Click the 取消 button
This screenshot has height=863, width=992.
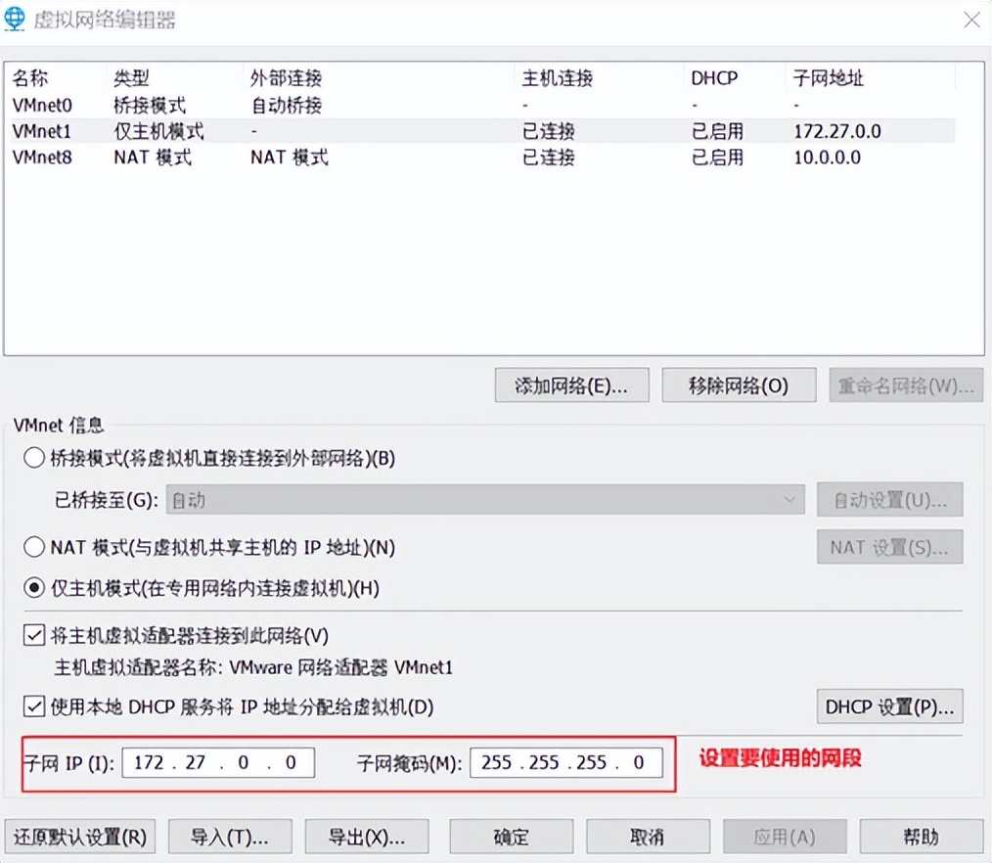[648, 837]
